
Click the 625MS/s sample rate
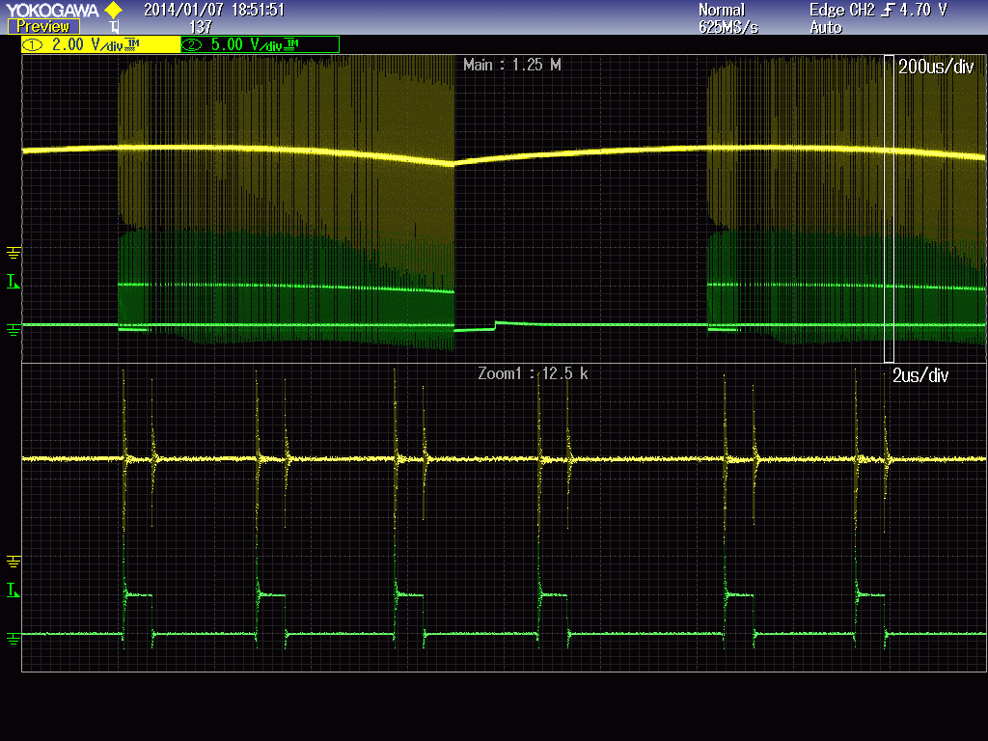pos(728,27)
